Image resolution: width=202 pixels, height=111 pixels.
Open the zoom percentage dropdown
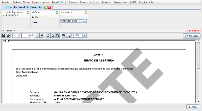coord(84,35)
